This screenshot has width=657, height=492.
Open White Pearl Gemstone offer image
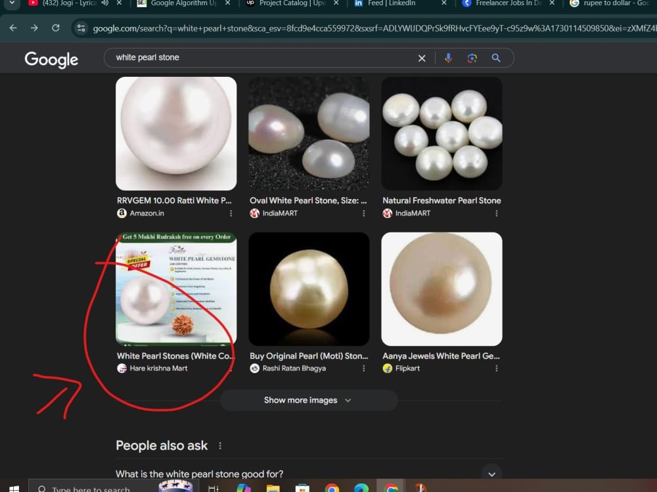(x=176, y=289)
